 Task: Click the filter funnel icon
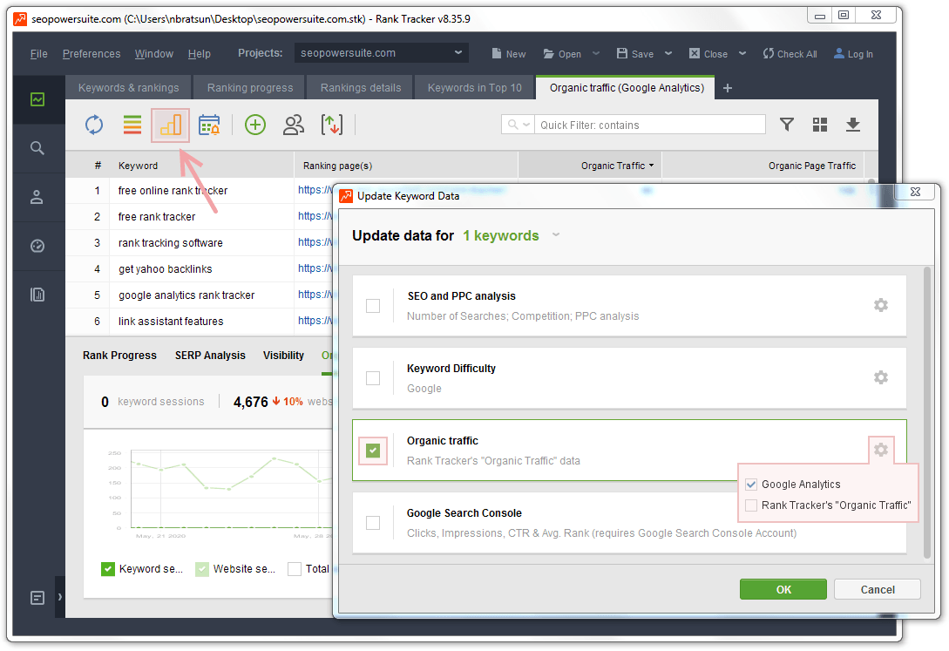pyautogui.click(x=787, y=125)
